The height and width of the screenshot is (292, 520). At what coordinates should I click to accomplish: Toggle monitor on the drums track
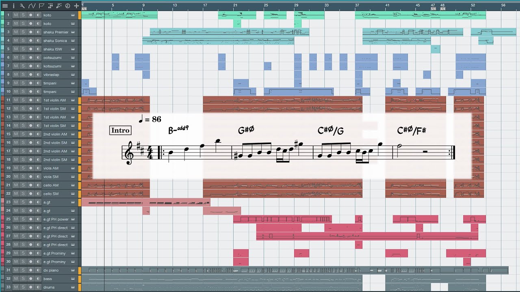(x=38, y=287)
